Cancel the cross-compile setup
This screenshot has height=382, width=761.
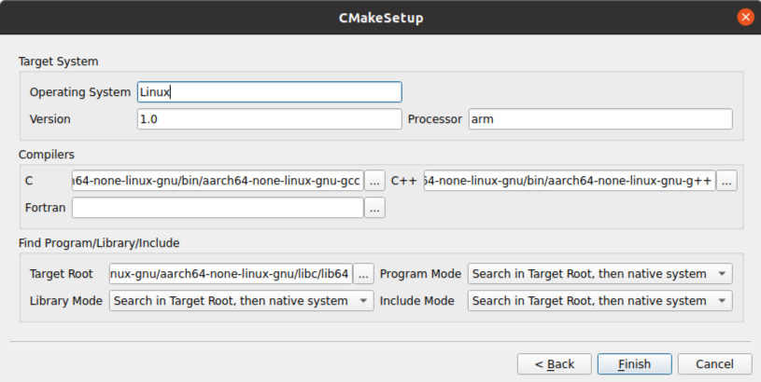click(714, 364)
